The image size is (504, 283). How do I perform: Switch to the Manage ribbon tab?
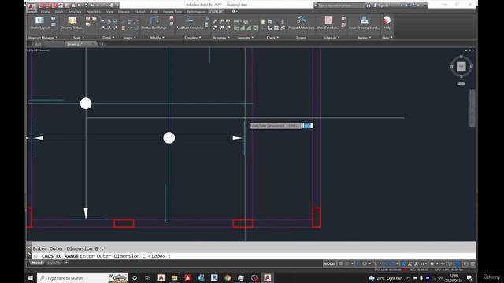pyautogui.click(x=124, y=12)
